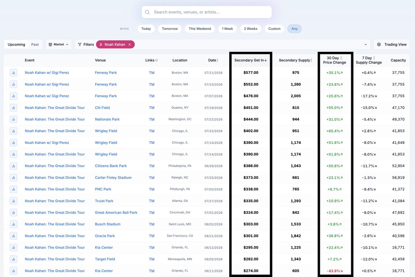Open chart icon for Citizens Bank Park row
Viewport: 415px width, 277px height.
pos(13,166)
